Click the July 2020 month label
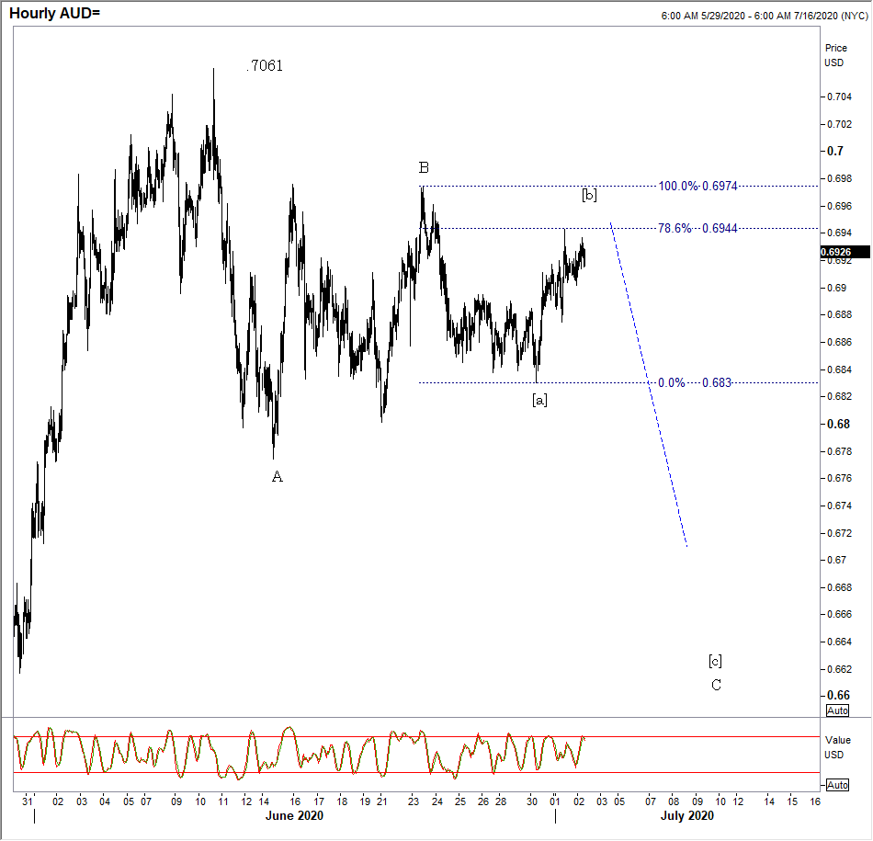 pos(686,815)
